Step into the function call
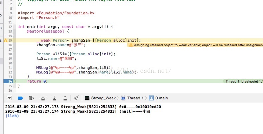Screen dimensions: 263x134 click(x=54, y=98)
